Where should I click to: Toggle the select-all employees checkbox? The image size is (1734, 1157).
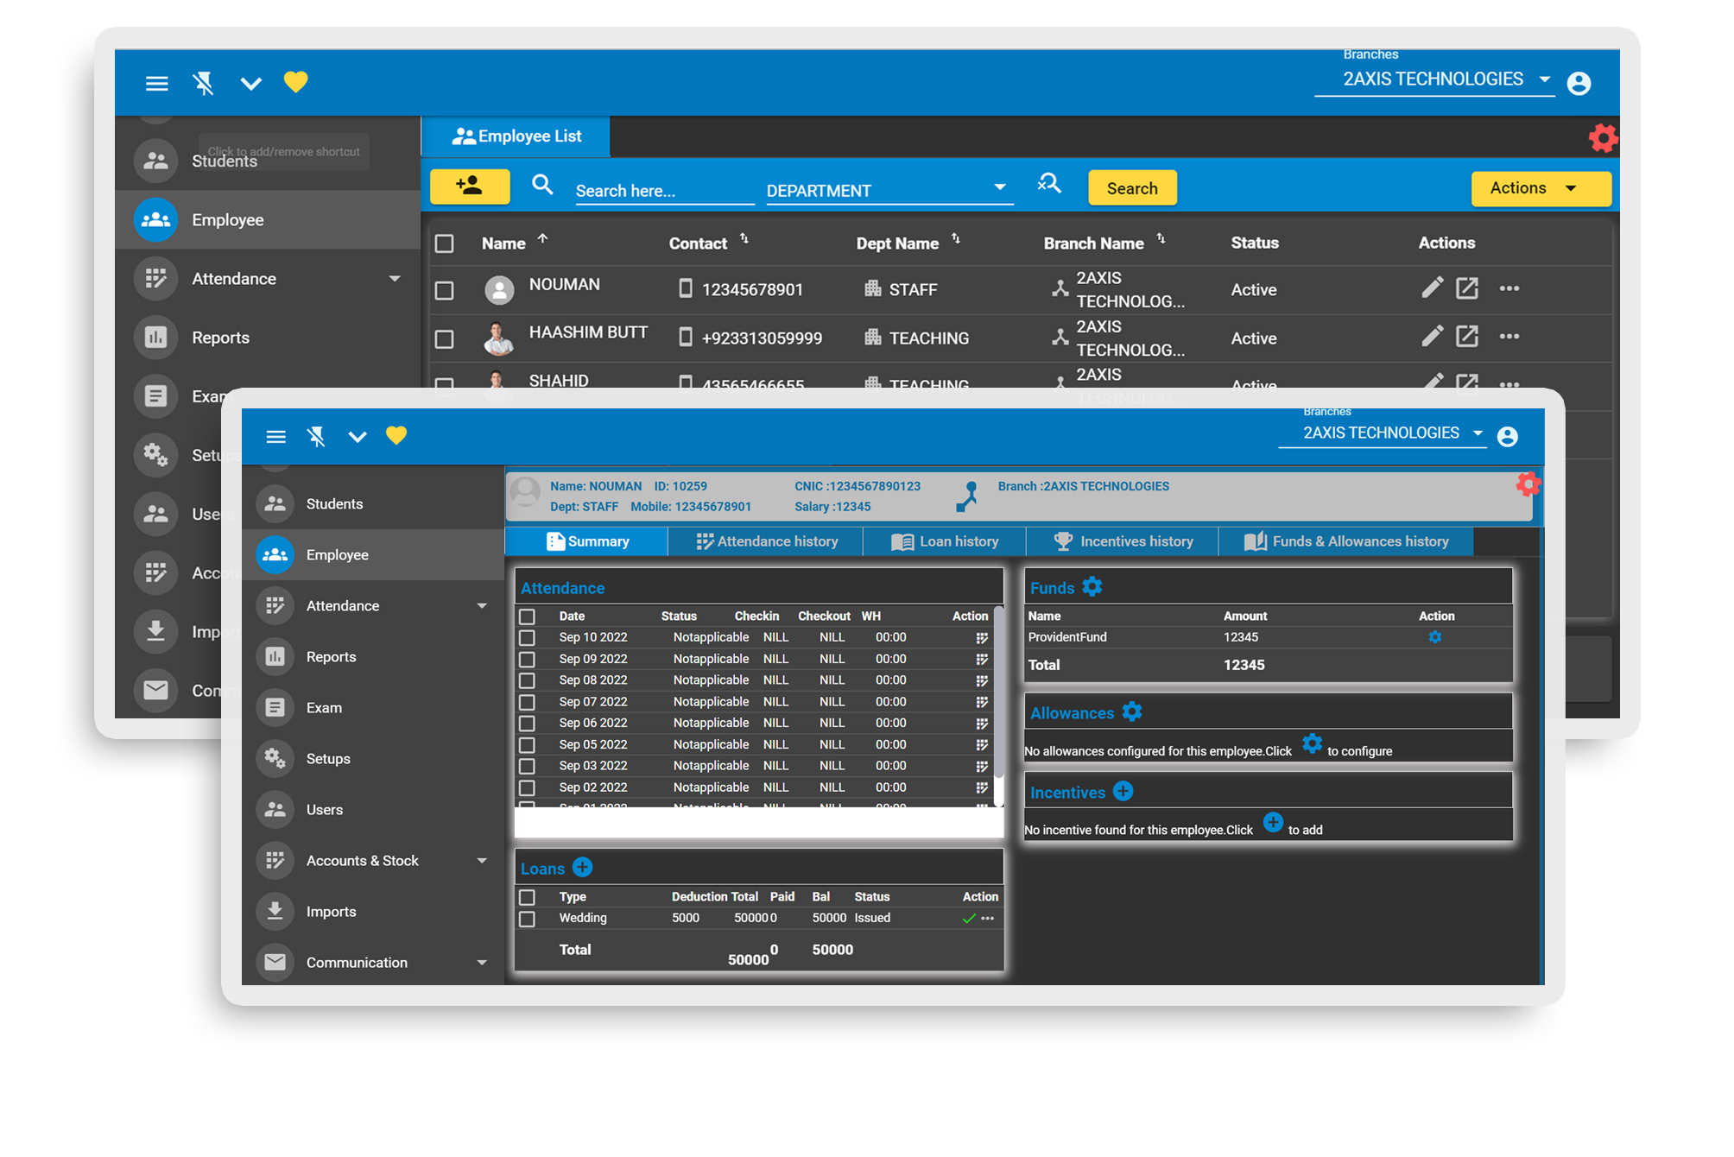444,243
